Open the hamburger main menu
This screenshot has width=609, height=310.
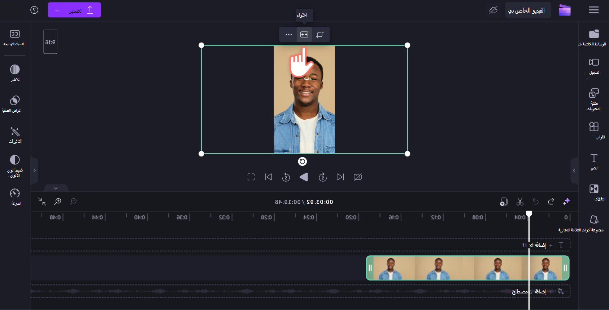(x=594, y=10)
